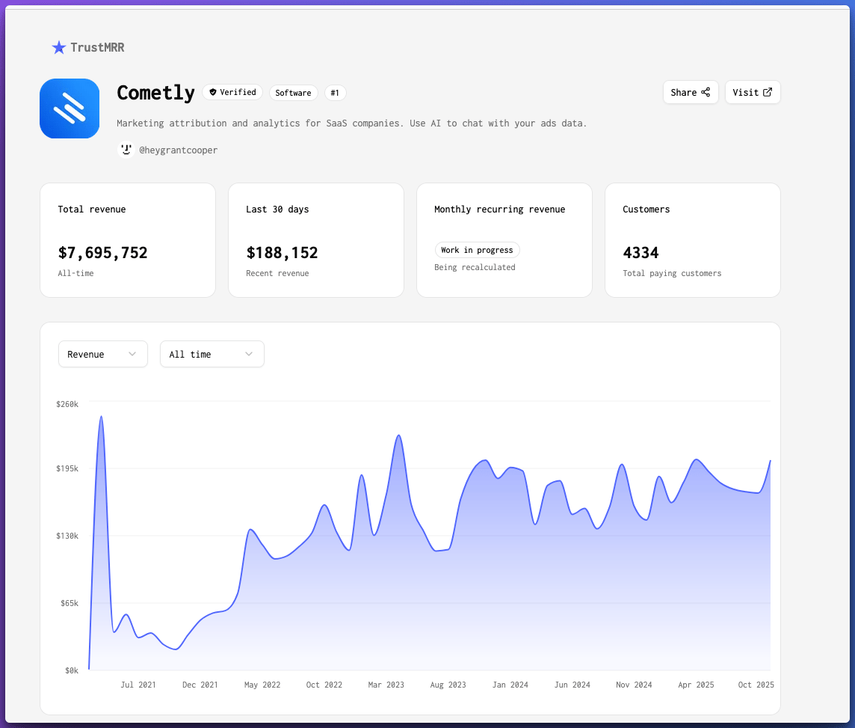Open the Visit website button
Image resolution: width=855 pixels, height=728 pixels.
(753, 92)
